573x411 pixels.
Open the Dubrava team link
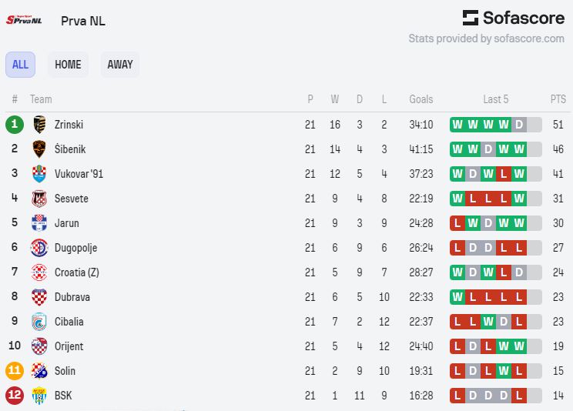coord(70,297)
